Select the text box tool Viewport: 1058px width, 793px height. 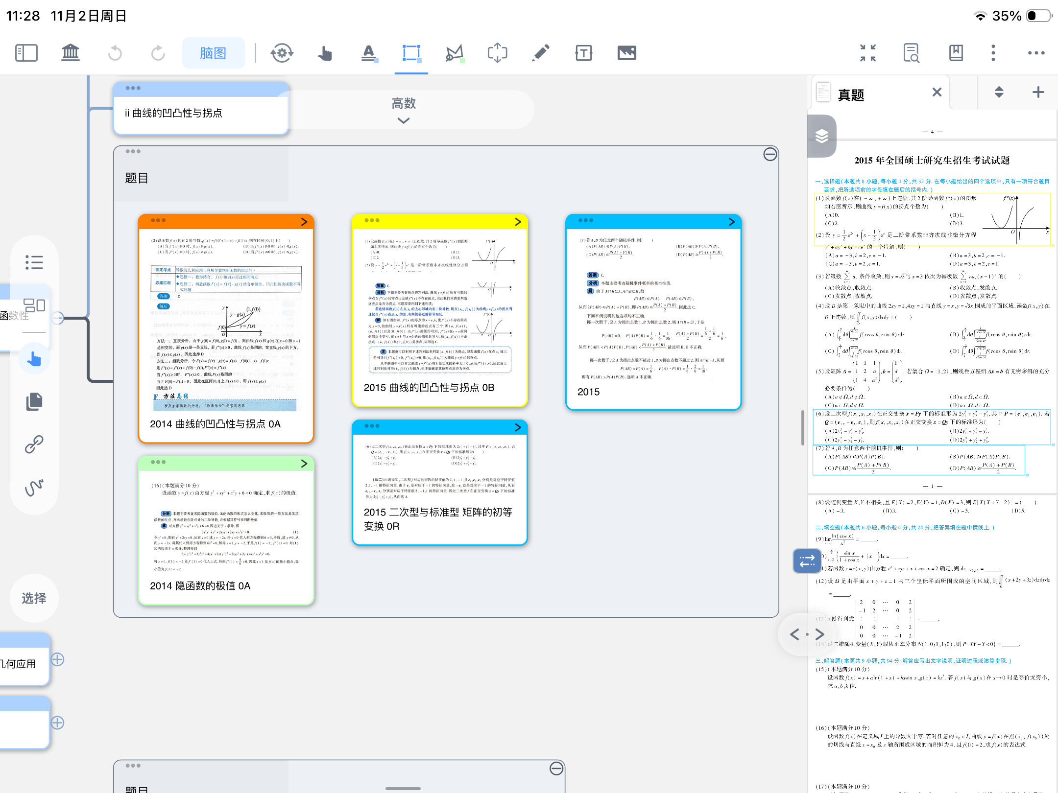tap(583, 53)
